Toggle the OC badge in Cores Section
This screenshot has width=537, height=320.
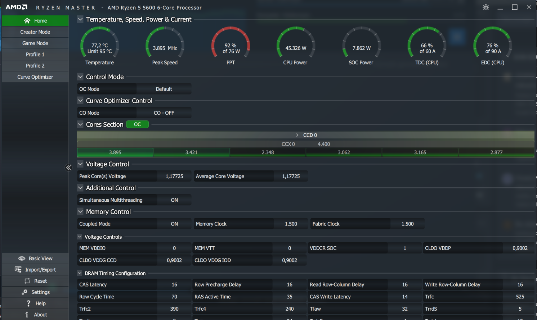click(137, 124)
